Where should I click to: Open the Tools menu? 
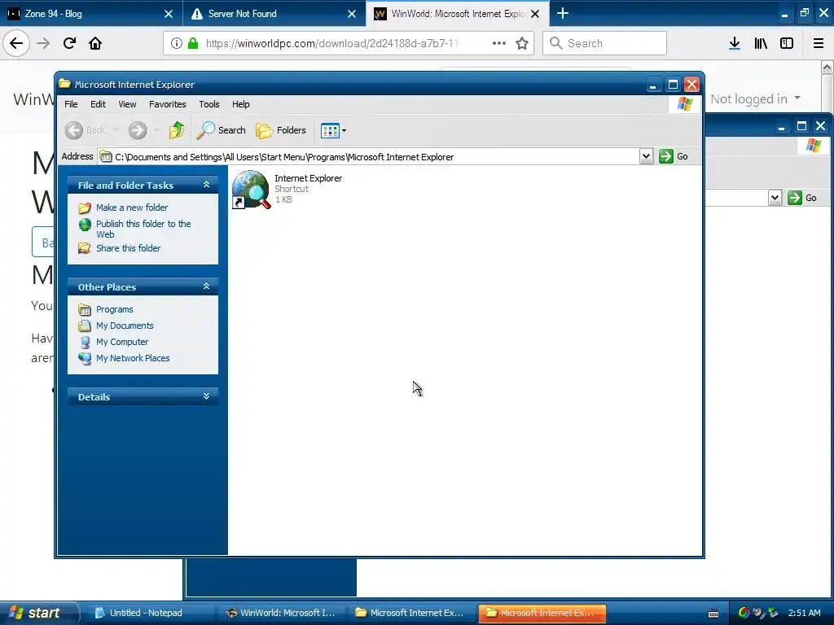click(209, 104)
